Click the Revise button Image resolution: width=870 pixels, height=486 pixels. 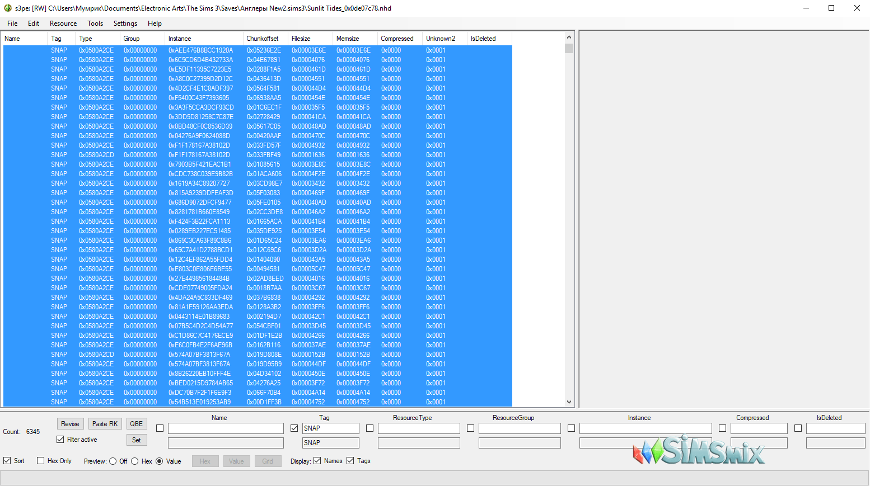click(x=70, y=424)
